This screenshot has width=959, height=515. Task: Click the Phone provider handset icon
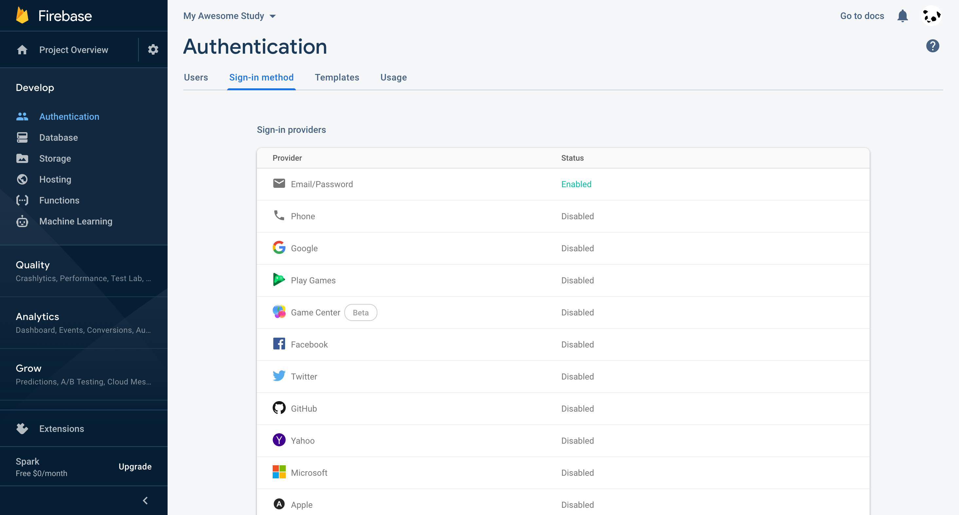point(279,215)
